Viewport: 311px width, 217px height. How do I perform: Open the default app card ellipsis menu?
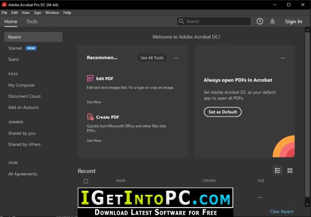[283, 58]
